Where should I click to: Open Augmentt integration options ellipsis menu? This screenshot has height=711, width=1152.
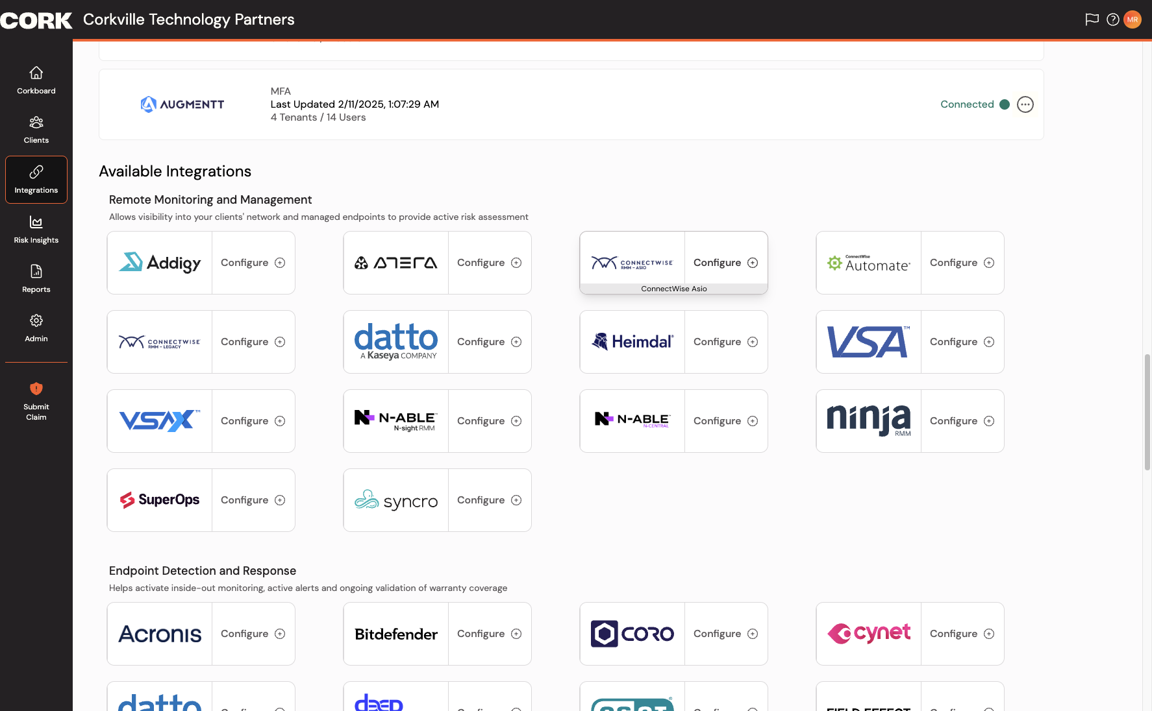pyautogui.click(x=1025, y=104)
